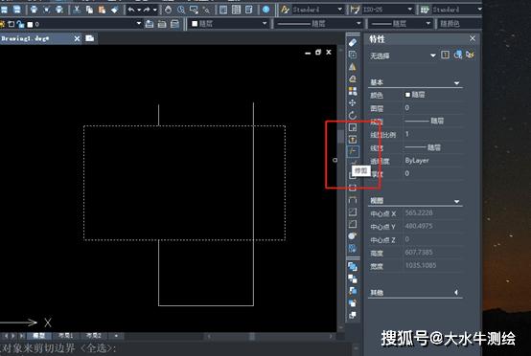
Task: Click the Redo arrow
Action: click(x=147, y=10)
